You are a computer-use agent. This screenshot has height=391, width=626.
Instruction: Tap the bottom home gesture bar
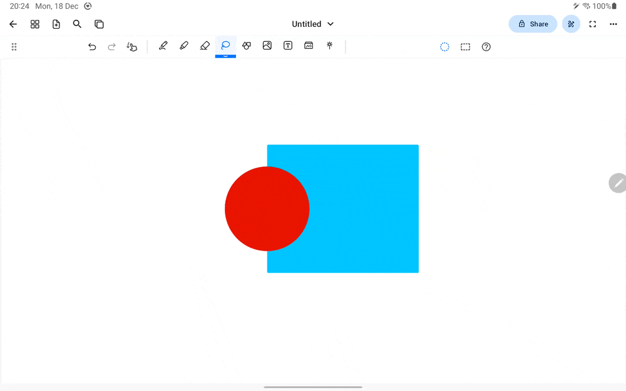coord(313,387)
